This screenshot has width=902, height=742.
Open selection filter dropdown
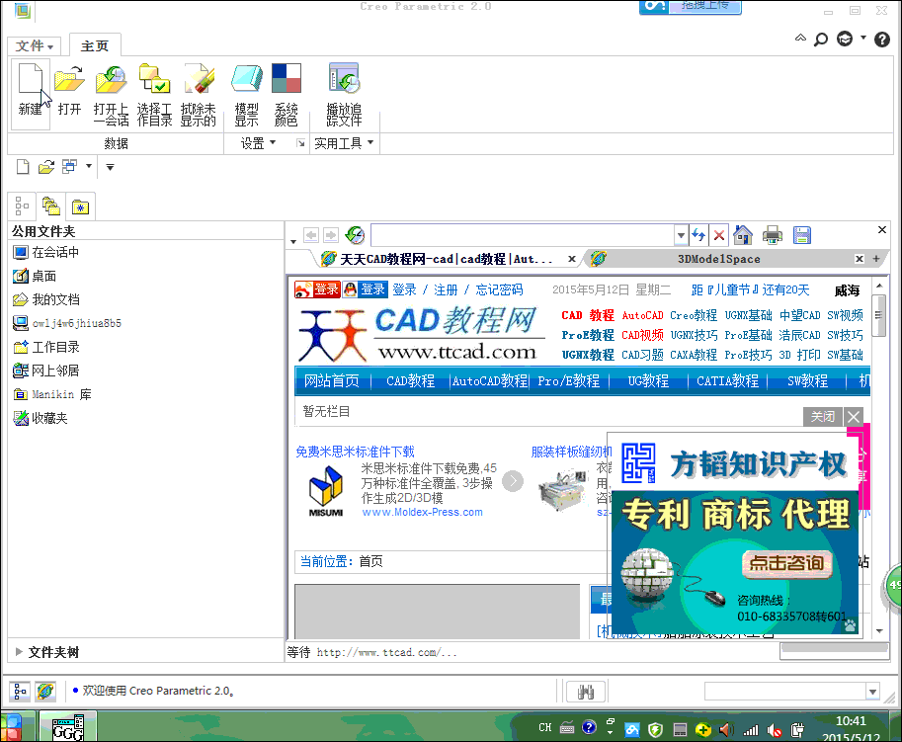[x=872, y=692]
